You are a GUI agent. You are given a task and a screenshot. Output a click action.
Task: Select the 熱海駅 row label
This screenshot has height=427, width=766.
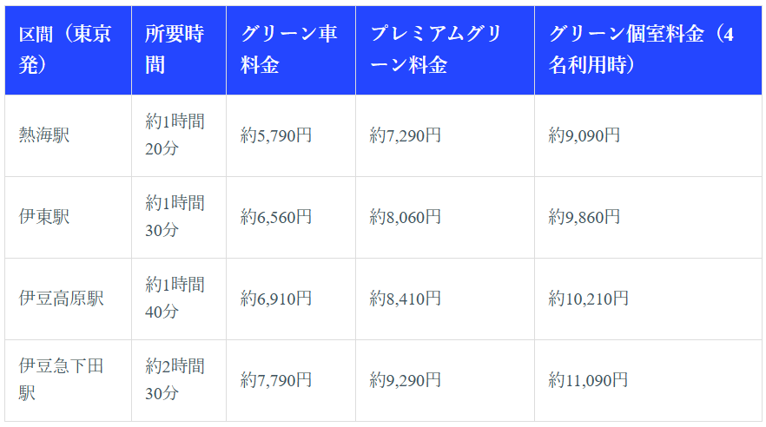(45, 135)
